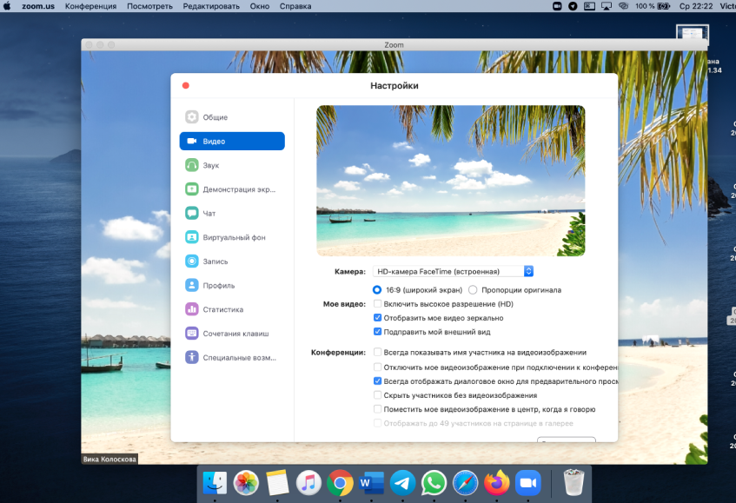Open the Звук settings section
This screenshot has width=736, height=503.
pyautogui.click(x=232, y=165)
